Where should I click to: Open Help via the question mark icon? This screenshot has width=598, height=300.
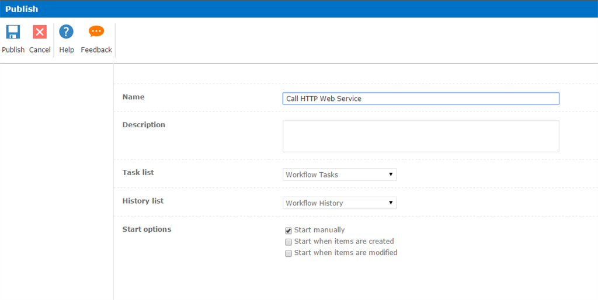click(x=67, y=32)
